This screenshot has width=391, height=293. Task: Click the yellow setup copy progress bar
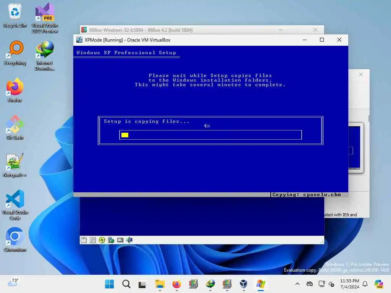coord(210,135)
